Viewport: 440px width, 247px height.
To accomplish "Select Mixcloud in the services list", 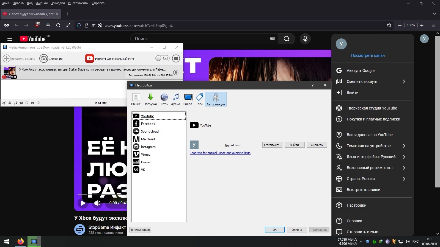I will pos(159,139).
